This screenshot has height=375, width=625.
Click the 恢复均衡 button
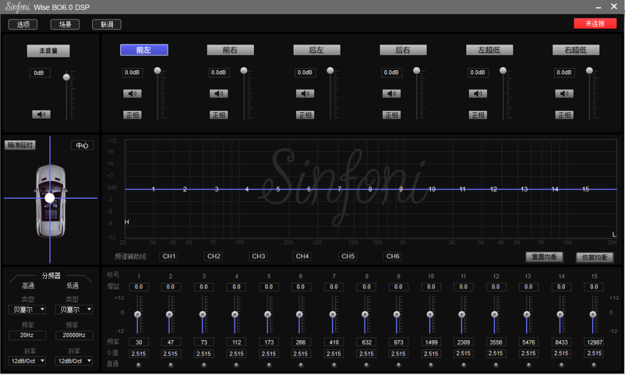tap(594, 257)
